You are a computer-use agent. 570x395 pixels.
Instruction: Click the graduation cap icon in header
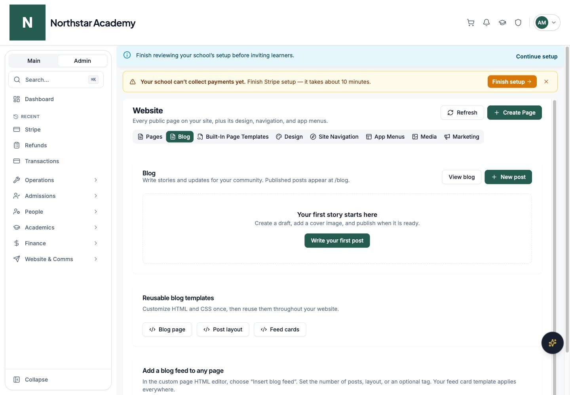click(502, 23)
